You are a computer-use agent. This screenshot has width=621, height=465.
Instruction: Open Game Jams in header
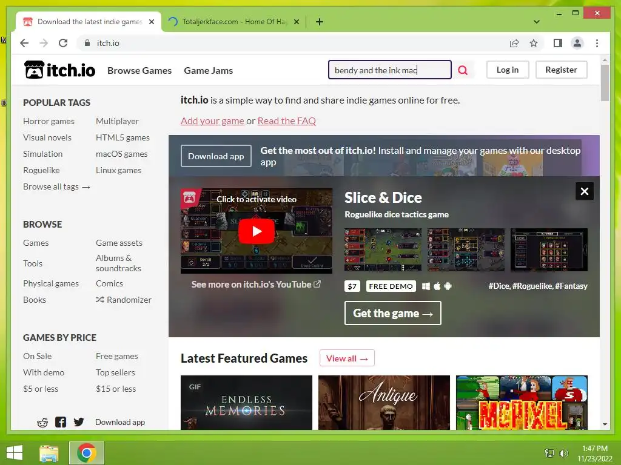click(x=209, y=70)
